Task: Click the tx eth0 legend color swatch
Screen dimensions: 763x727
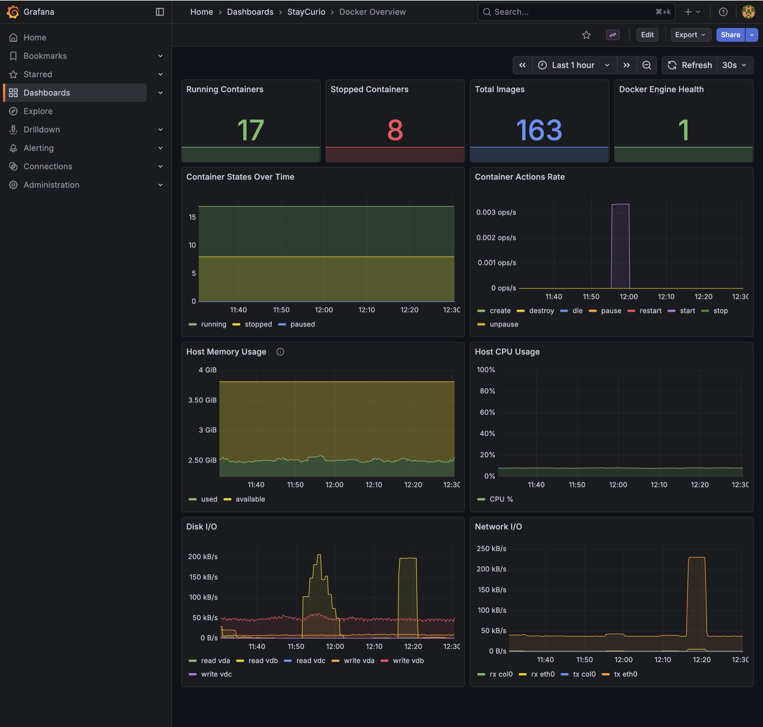Action: point(605,674)
